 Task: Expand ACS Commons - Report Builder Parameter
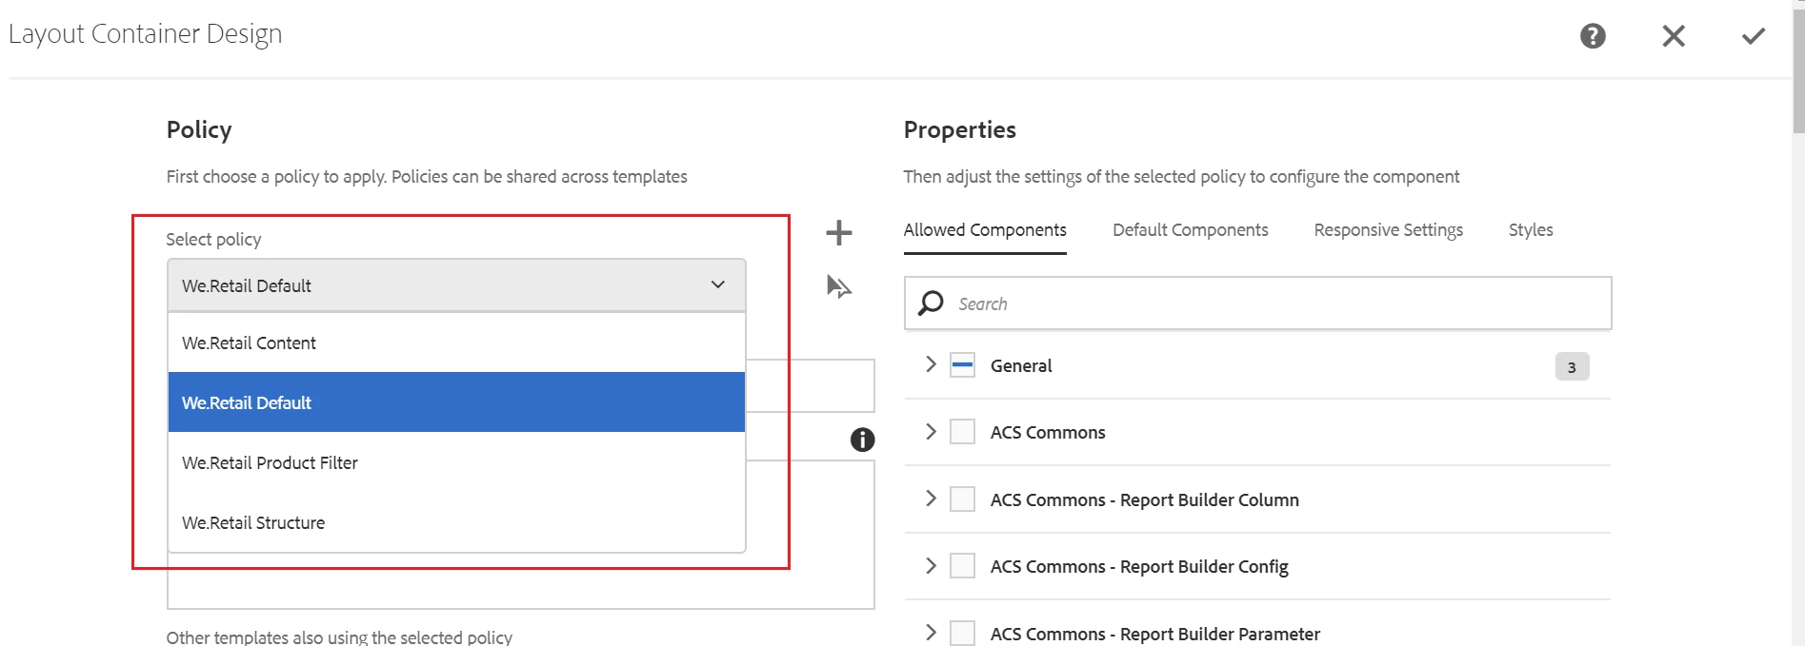[x=931, y=633]
